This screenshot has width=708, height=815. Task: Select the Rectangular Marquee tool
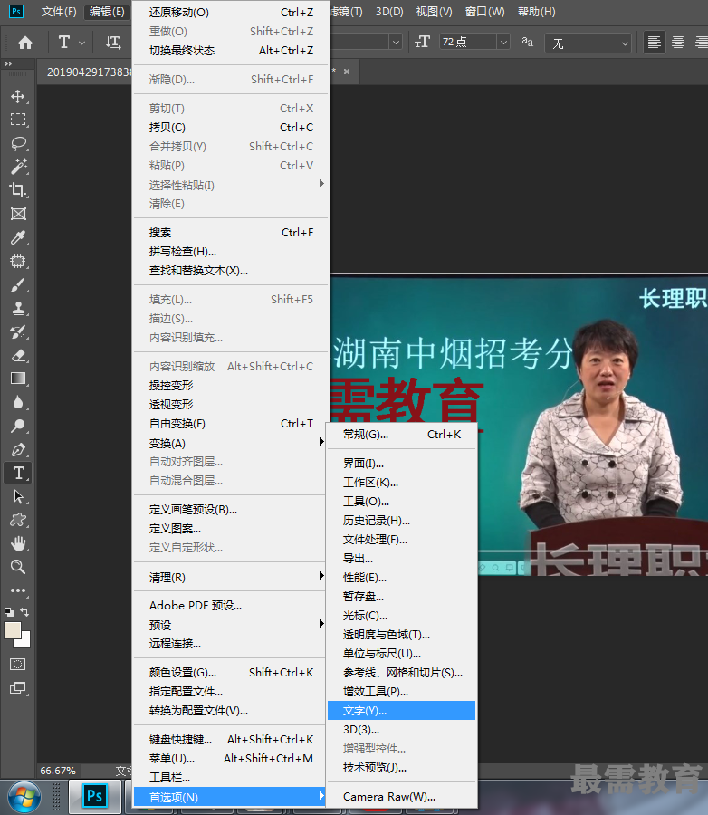click(18, 120)
